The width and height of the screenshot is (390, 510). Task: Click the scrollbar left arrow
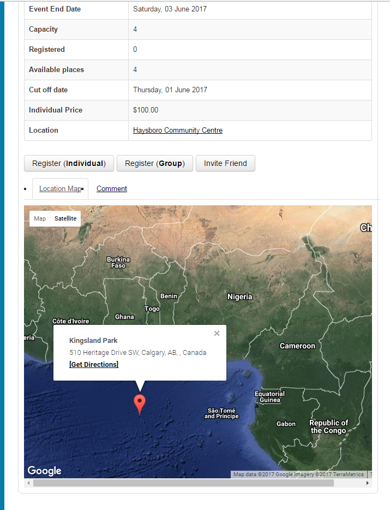(28, 483)
